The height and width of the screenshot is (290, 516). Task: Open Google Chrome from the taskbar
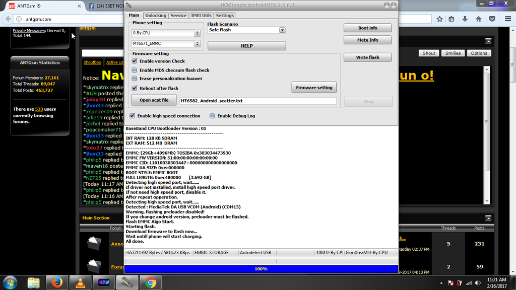point(150,282)
